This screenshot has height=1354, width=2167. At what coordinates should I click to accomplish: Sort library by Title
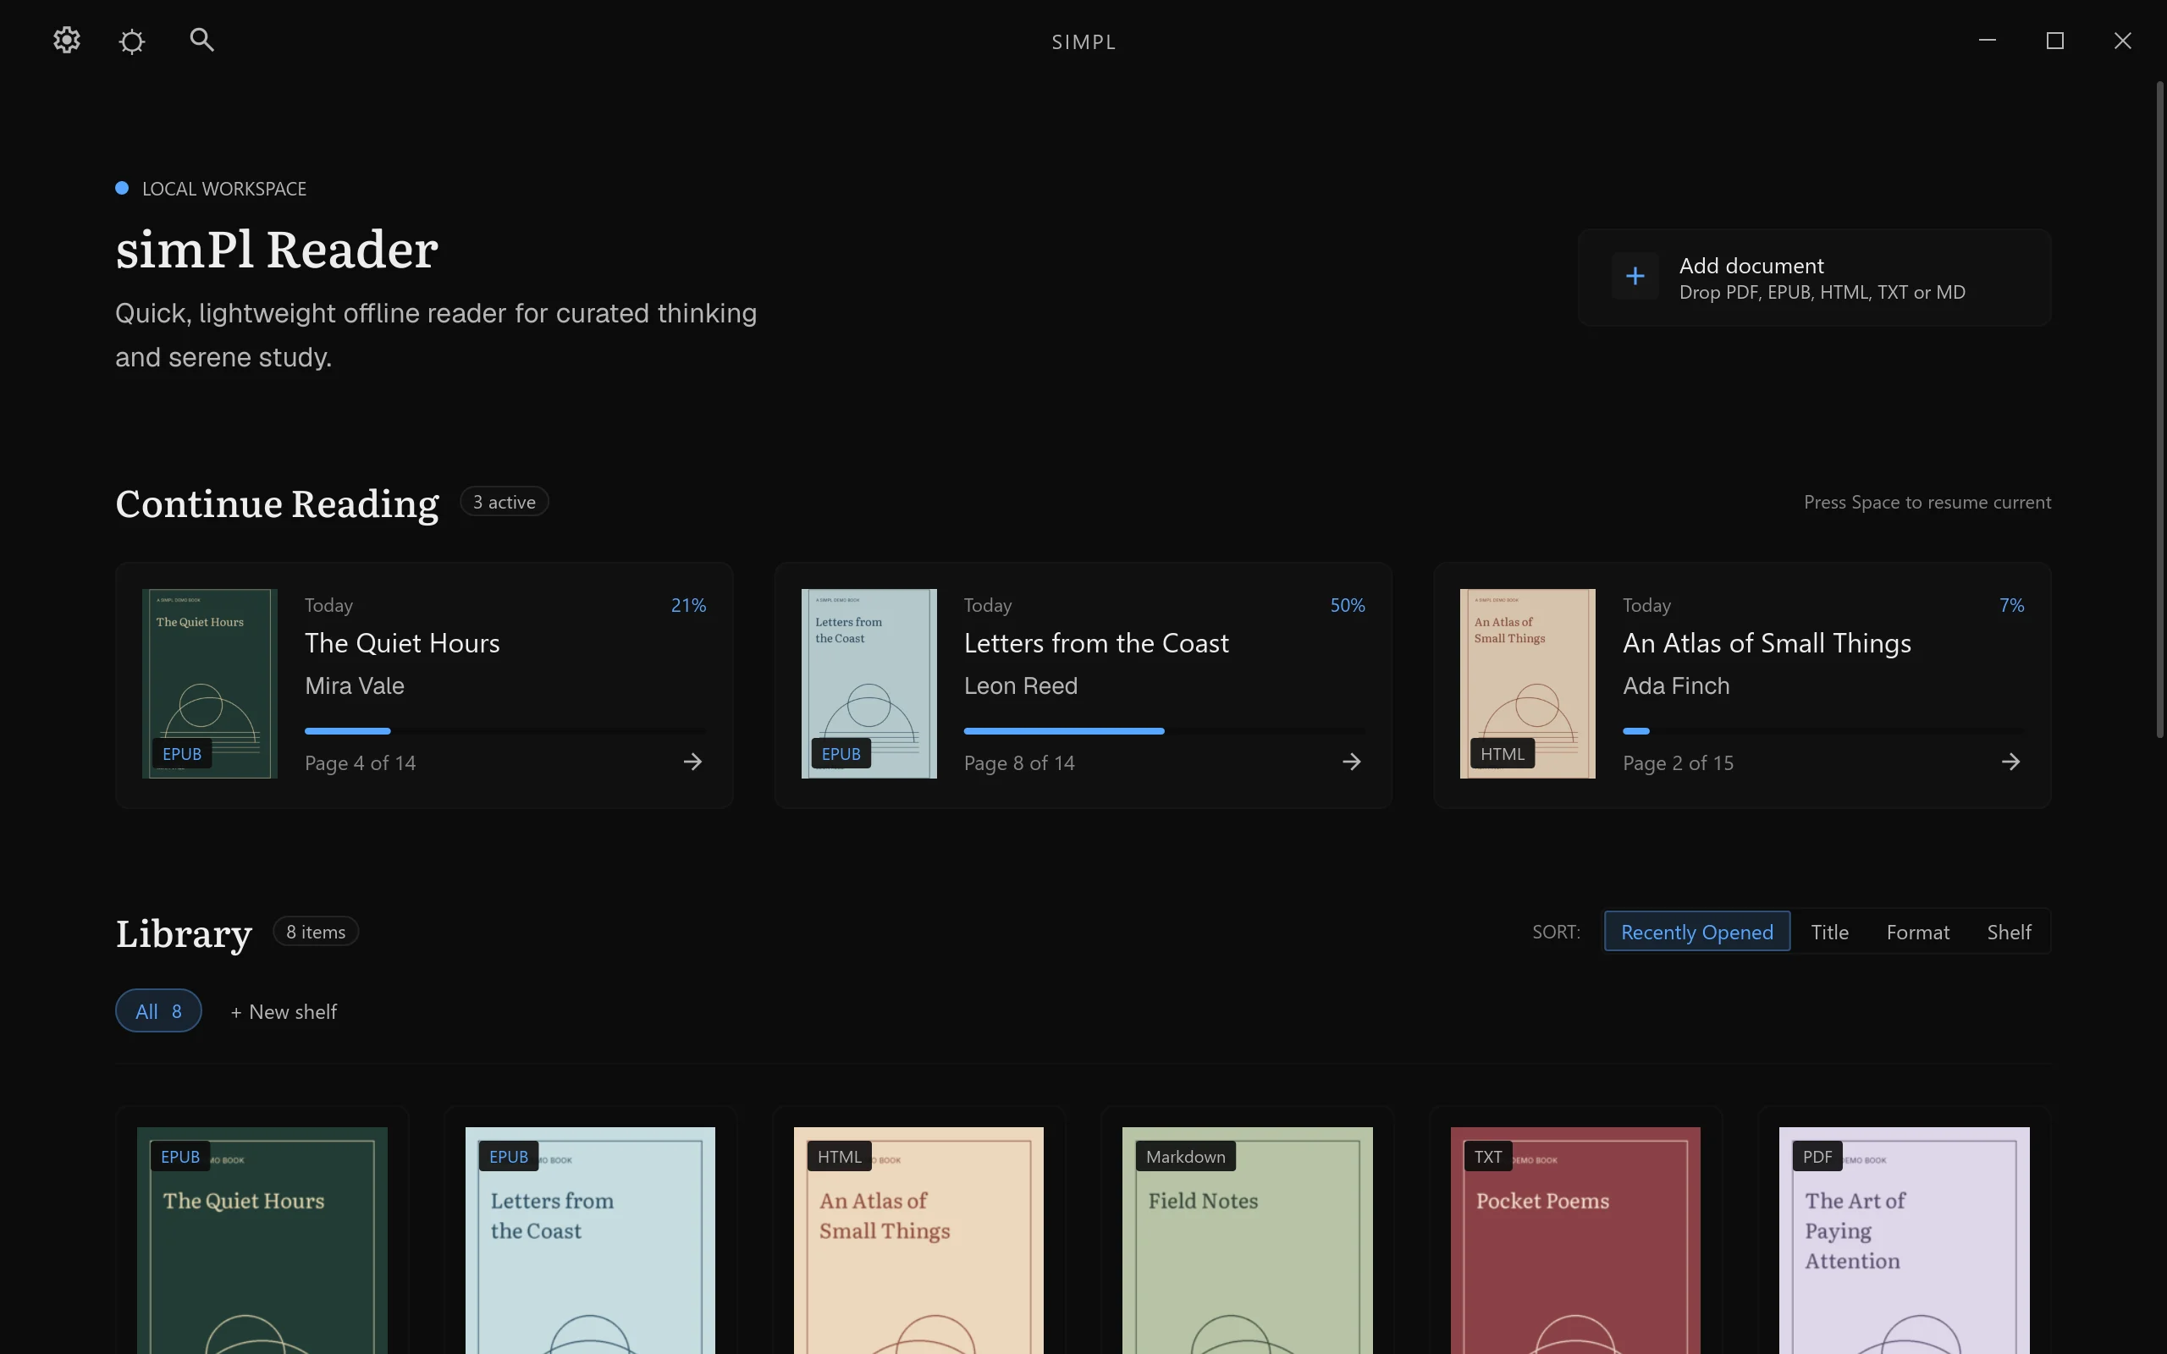pos(1829,932)
